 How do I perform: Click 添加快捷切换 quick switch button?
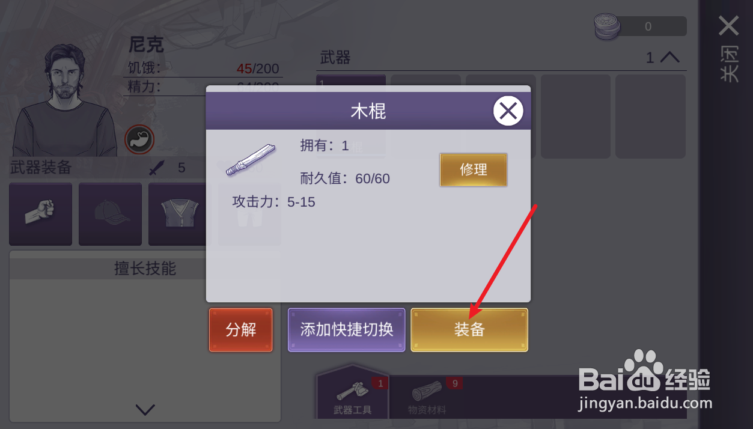347,330
